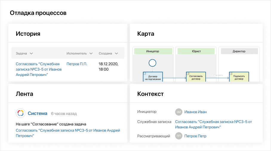This screenshot has width=271, height=151.
Task: Click the Договор на подписании process node
Action: 153,77
